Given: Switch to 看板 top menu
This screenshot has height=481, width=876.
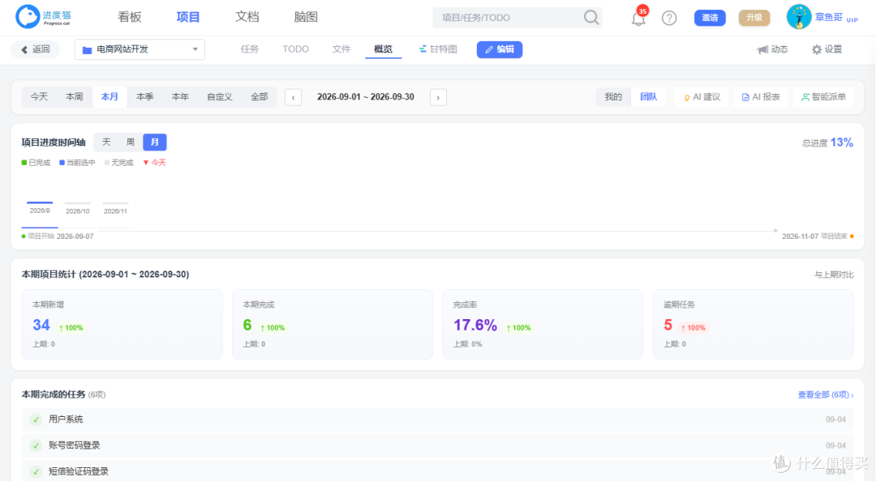Looking at the screenshot, I should tap(130, 17).
